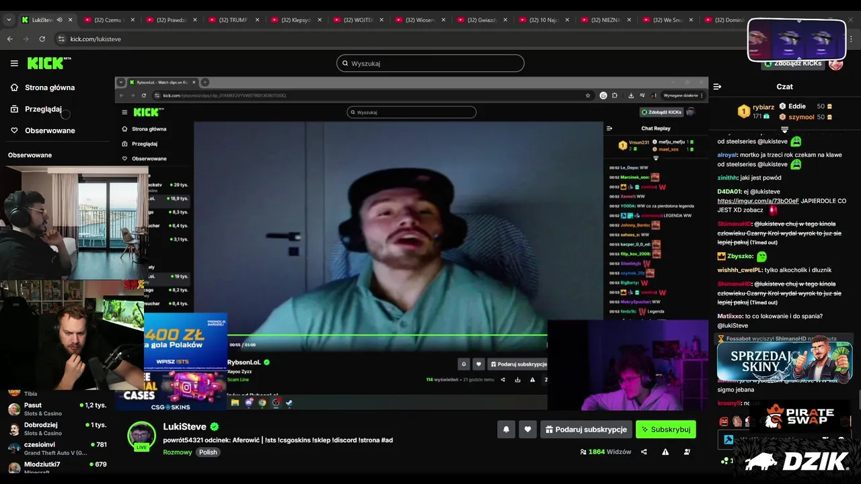This screenshot has height=484, width=861.
Task: Click heart icon in inner RybsonLoL clip
Action: tap(479, 364)
